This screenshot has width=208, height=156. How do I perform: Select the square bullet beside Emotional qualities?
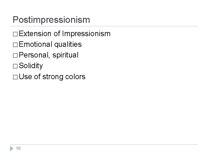(15, 45)
